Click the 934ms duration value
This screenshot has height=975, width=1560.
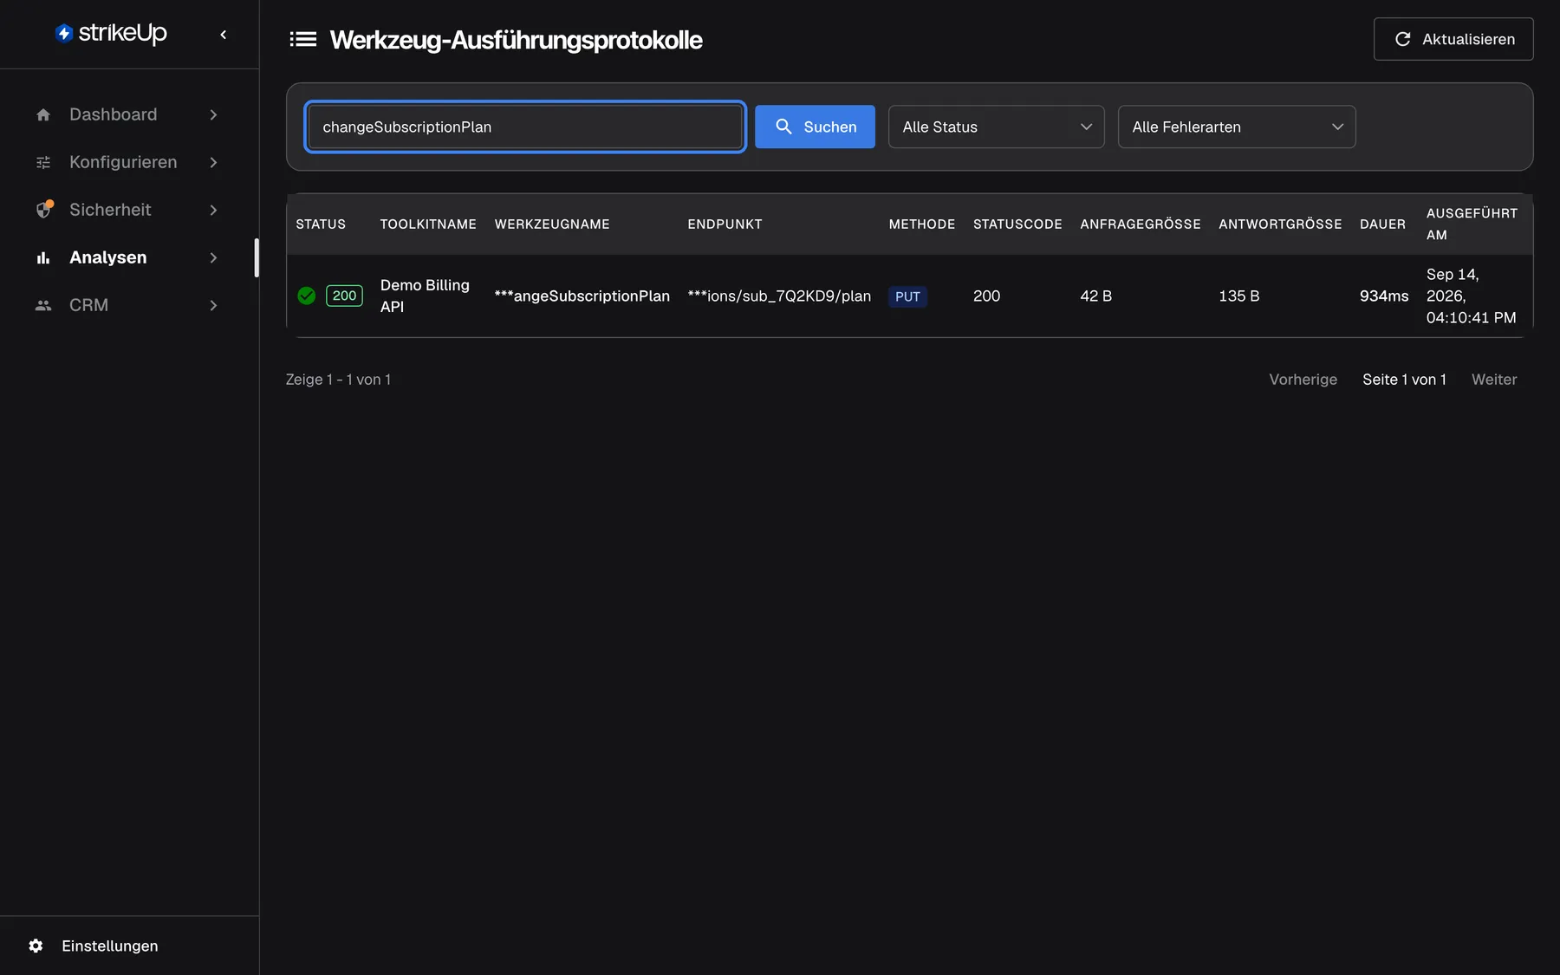pyautogui.click(x=1384, y=296)
